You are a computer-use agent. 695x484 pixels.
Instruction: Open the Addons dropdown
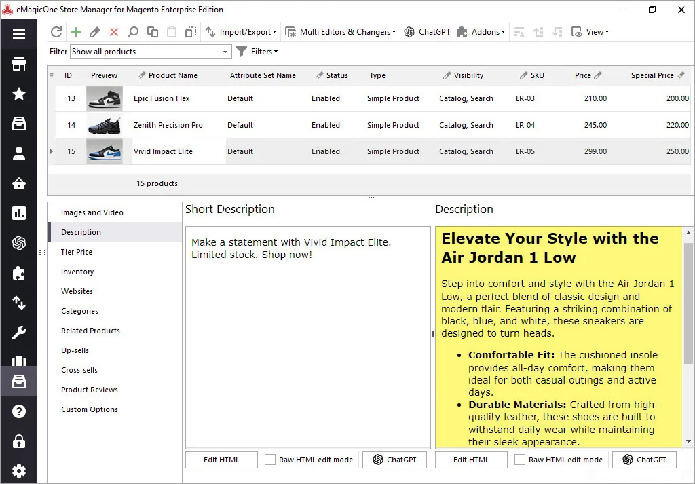pos(481,32)
